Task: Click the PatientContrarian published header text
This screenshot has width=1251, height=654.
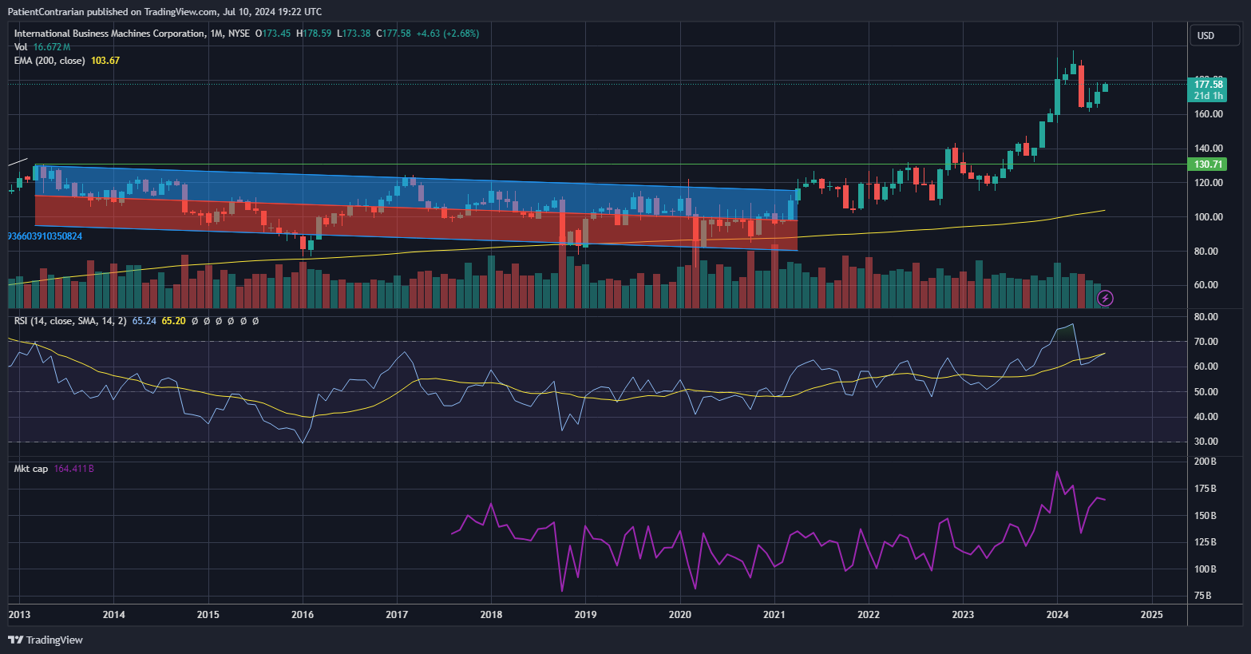Action: [x=164, y=12]
